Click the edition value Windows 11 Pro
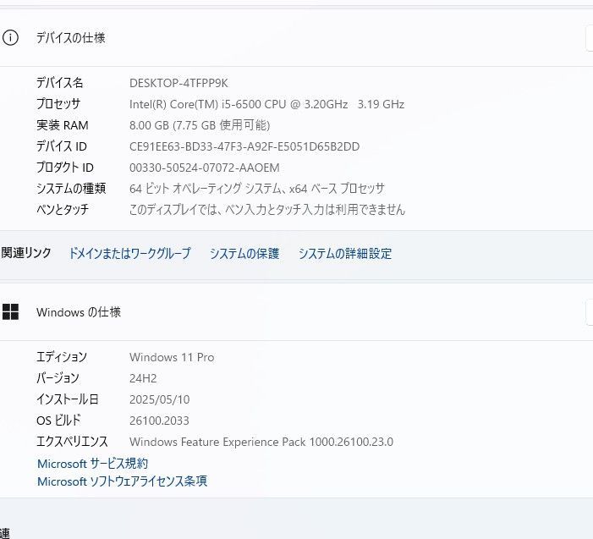593x539 pixels. [172, 357]
